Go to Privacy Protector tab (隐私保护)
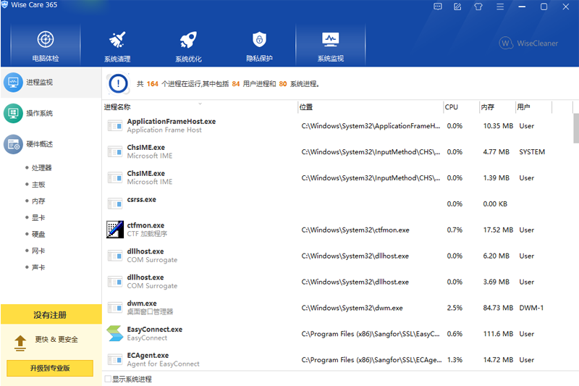 tap(259, 45)
